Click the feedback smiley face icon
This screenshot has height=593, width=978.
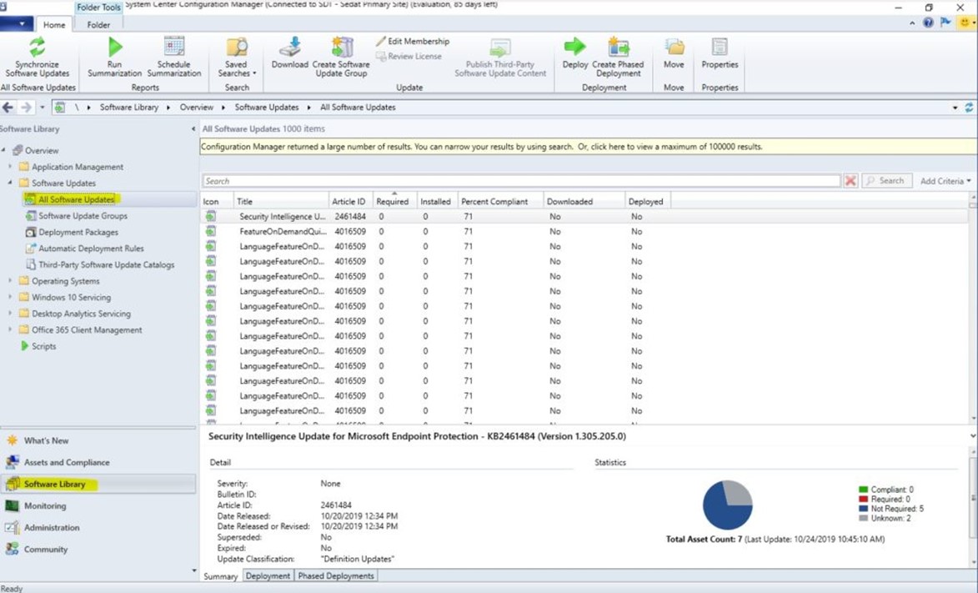(965, 23)
